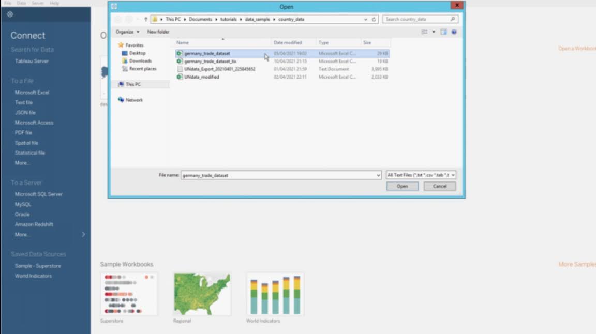Expand the To a Server More chevron
Screen dimensions: 596x334
tap(84, 235)
